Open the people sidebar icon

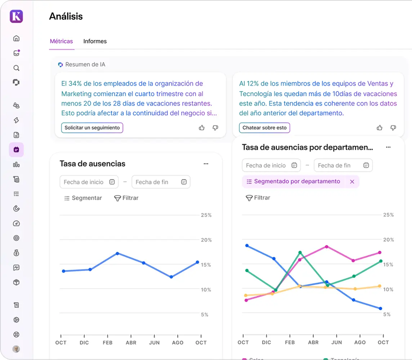click(16, 106)
